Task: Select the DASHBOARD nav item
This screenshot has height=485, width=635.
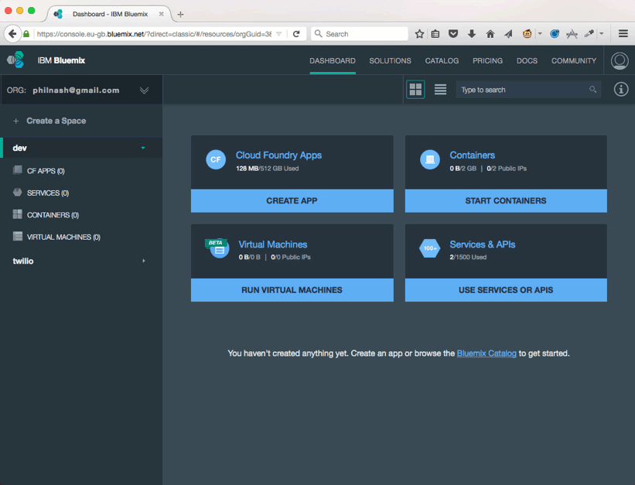Action: pos(333,61)
